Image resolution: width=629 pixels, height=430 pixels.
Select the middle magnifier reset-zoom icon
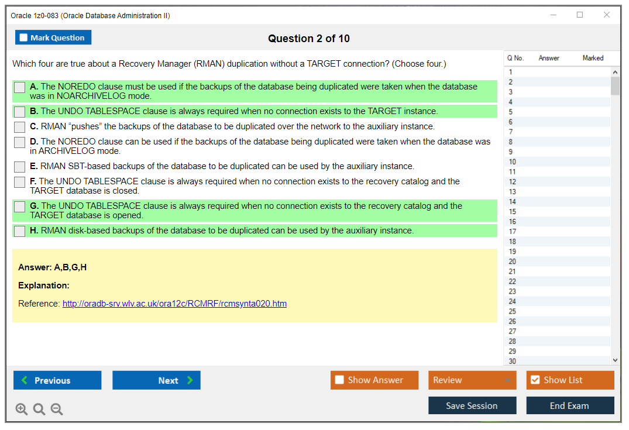click(39, 409)
